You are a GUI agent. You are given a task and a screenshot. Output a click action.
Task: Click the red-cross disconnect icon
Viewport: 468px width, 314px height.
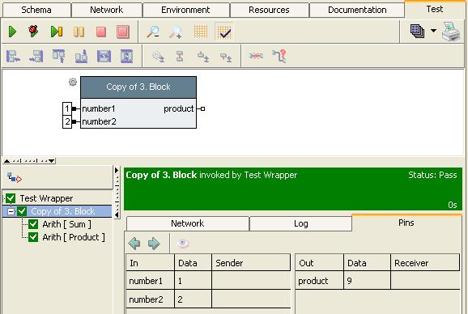click(256, 56)
